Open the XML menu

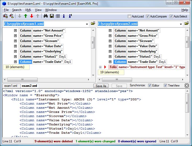point(28,10)
